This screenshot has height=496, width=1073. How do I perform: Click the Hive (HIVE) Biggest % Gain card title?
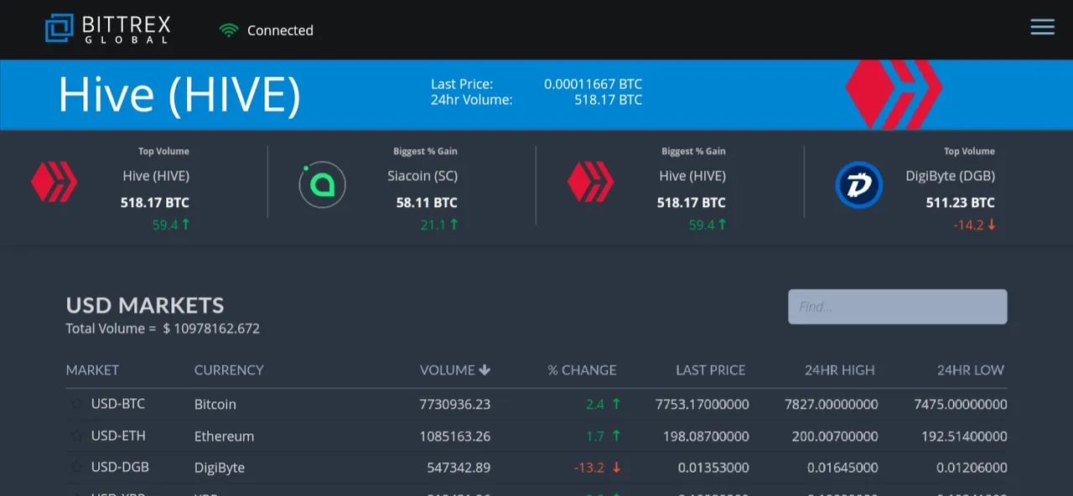(x=692, y=176)
